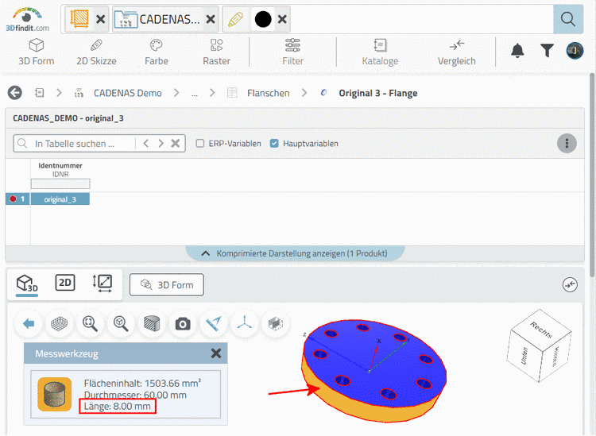Switch to the 2D view tab
This screenshot has width=596, height=436.
65,283
